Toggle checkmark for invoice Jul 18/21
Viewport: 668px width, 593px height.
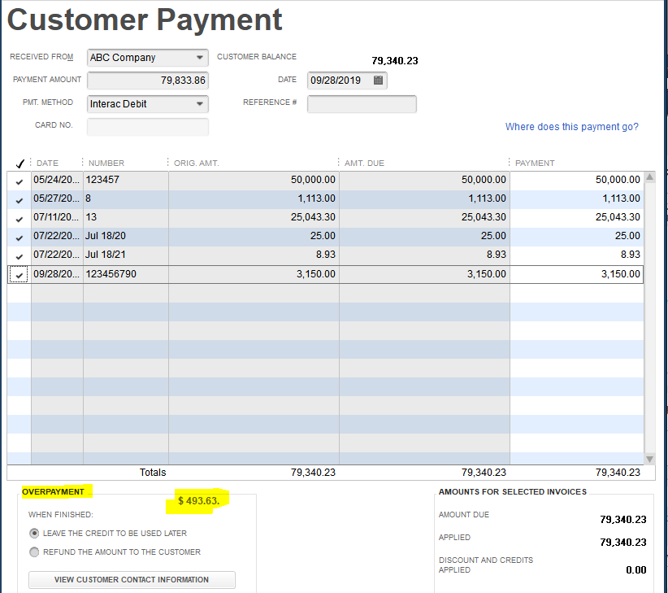(x=20, y=256)
